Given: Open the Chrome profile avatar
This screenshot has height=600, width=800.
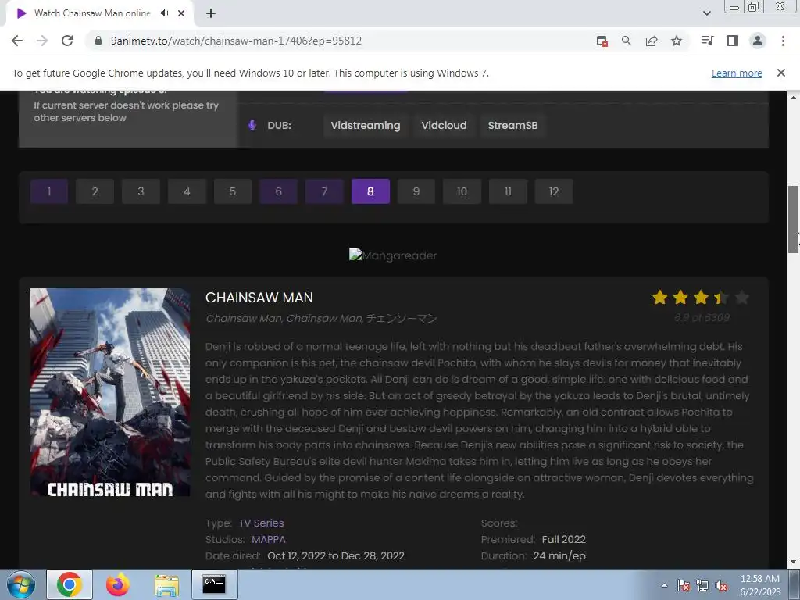Looking at the screenshot, I should coord(758,41).
